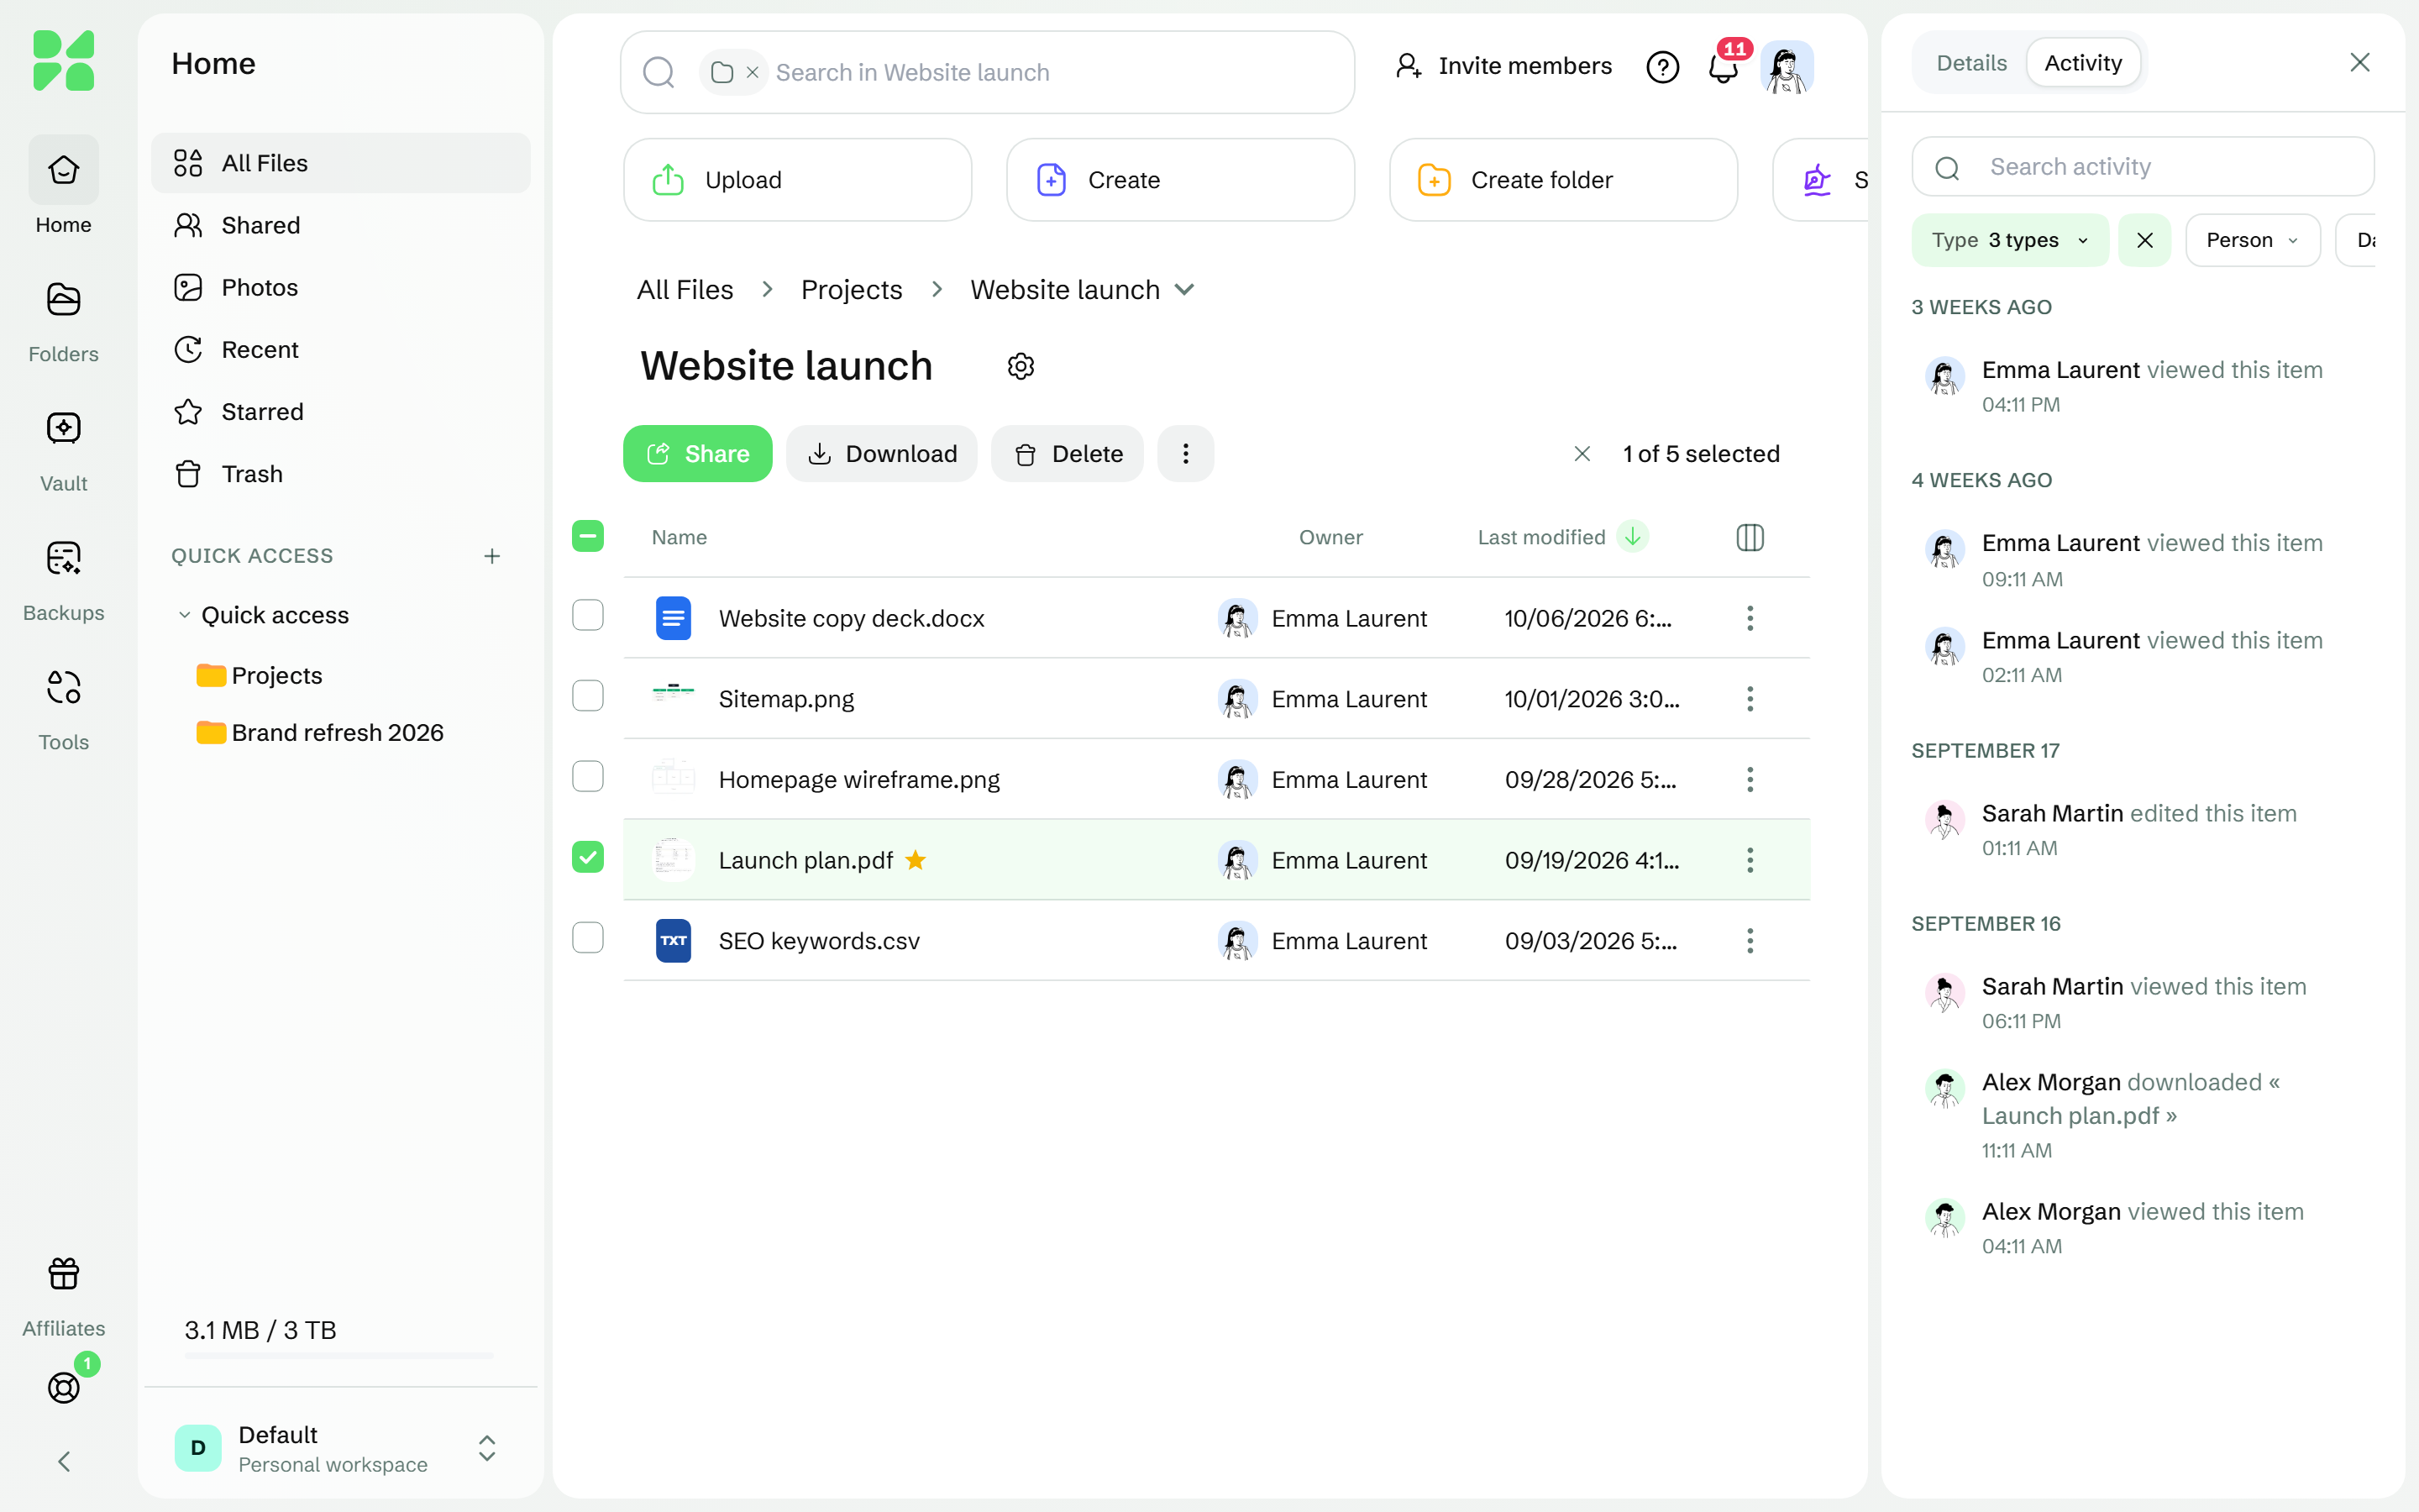Tick the Sitemap.png checkbox
This screenshot has height=1512, width=2419.
click(588, 695)
